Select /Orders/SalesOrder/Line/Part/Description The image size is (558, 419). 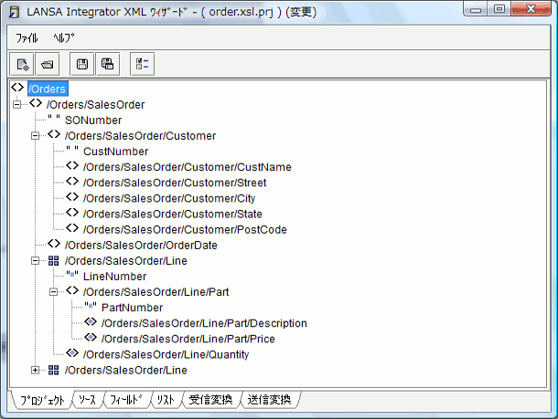click(204, 323)
